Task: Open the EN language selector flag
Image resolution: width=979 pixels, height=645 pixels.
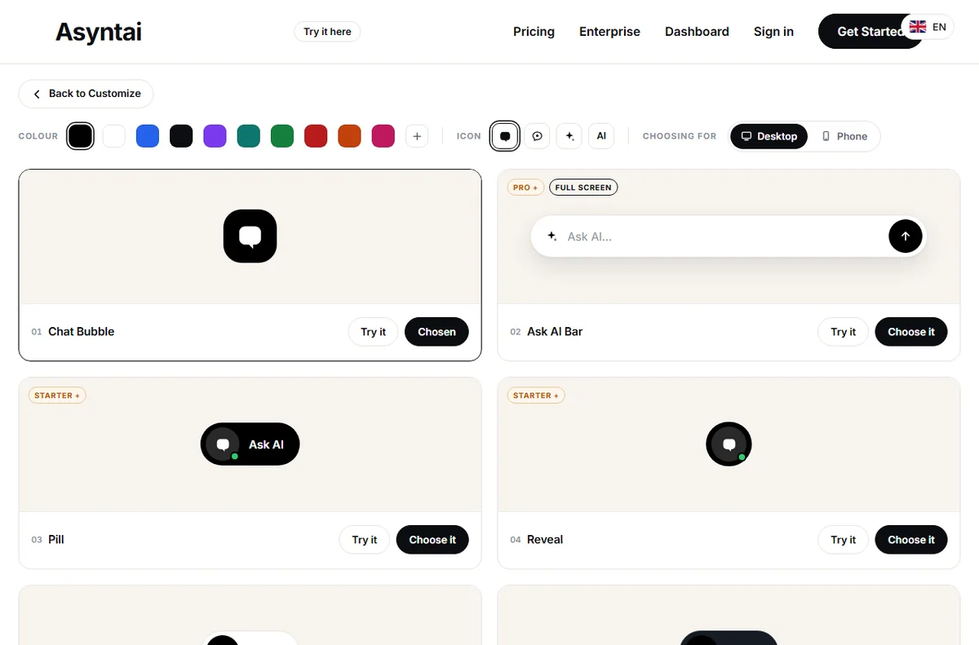Action: tap(928, 27)
